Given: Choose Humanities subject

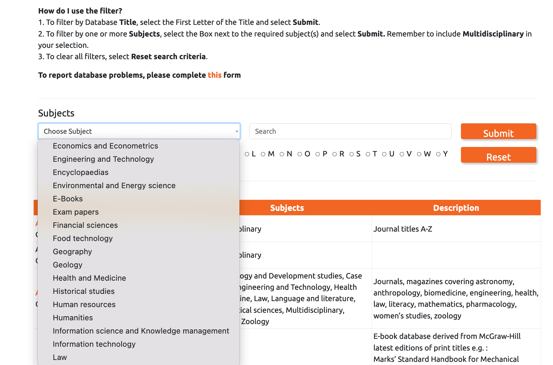Looking at the screenshot, I should (139, 318).
